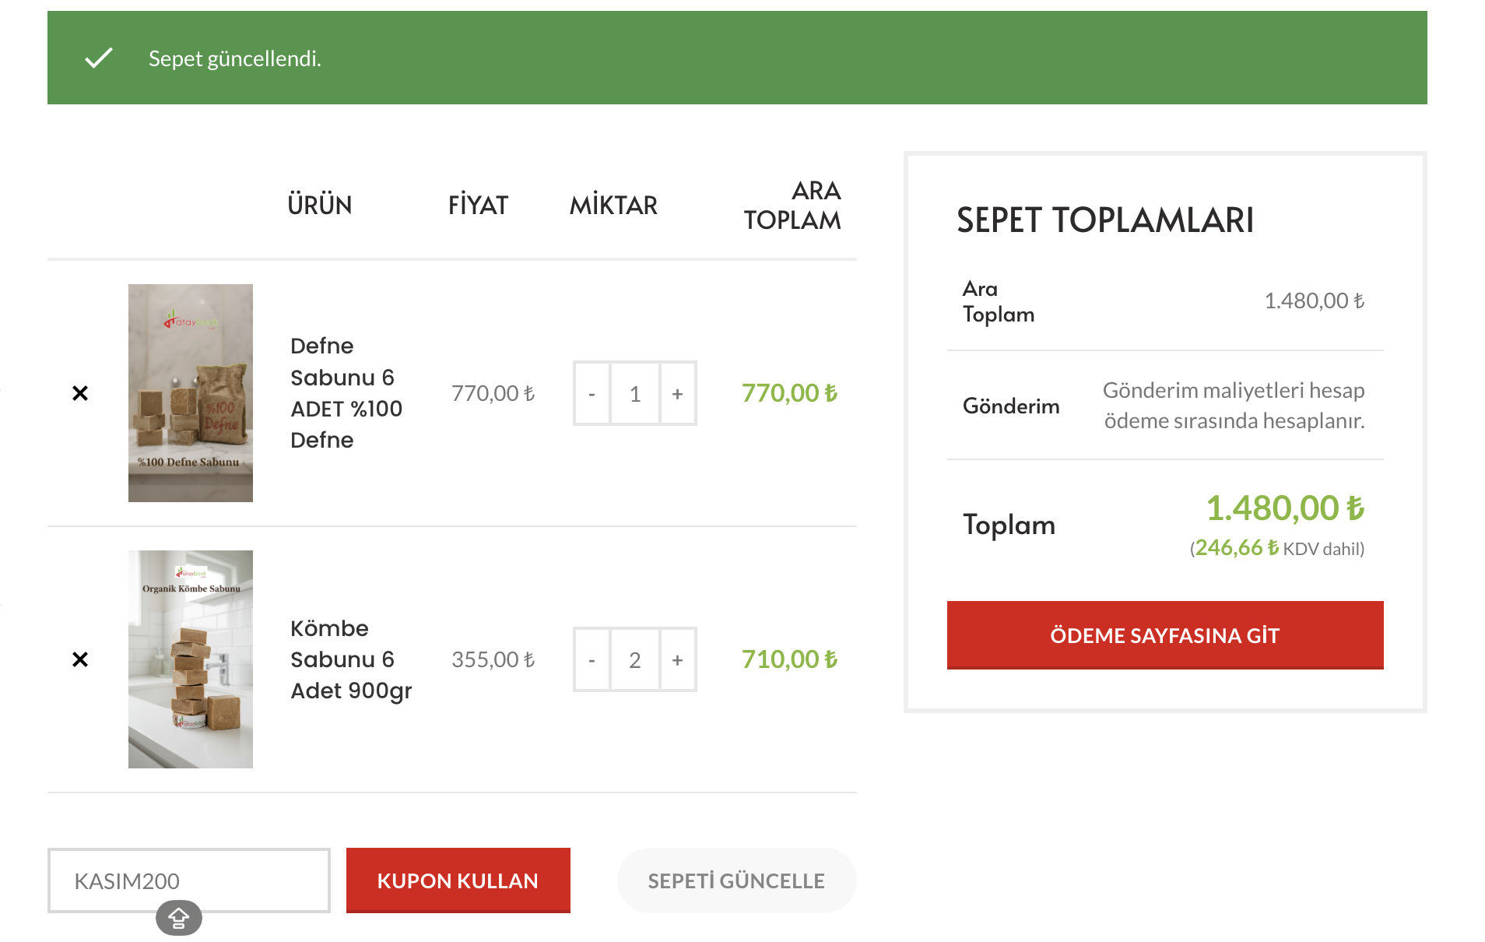
Task: Decrease Defne Sabunu quantity with minus
Action: coord(592,394)
